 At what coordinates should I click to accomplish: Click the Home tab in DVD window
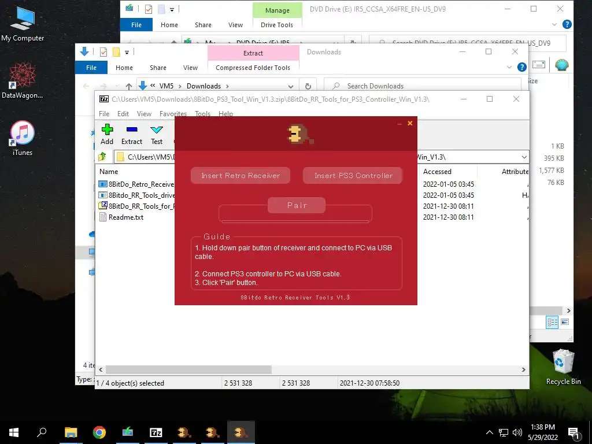(x=169, y=25)
